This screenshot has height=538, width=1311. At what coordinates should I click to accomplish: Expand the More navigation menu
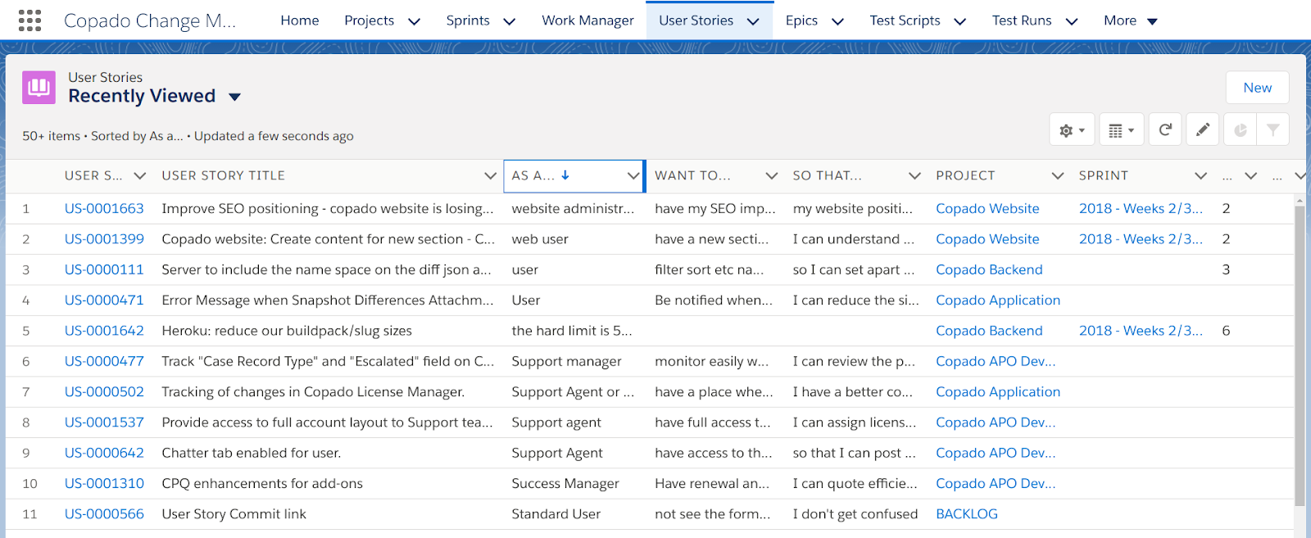coord(1131,20)
